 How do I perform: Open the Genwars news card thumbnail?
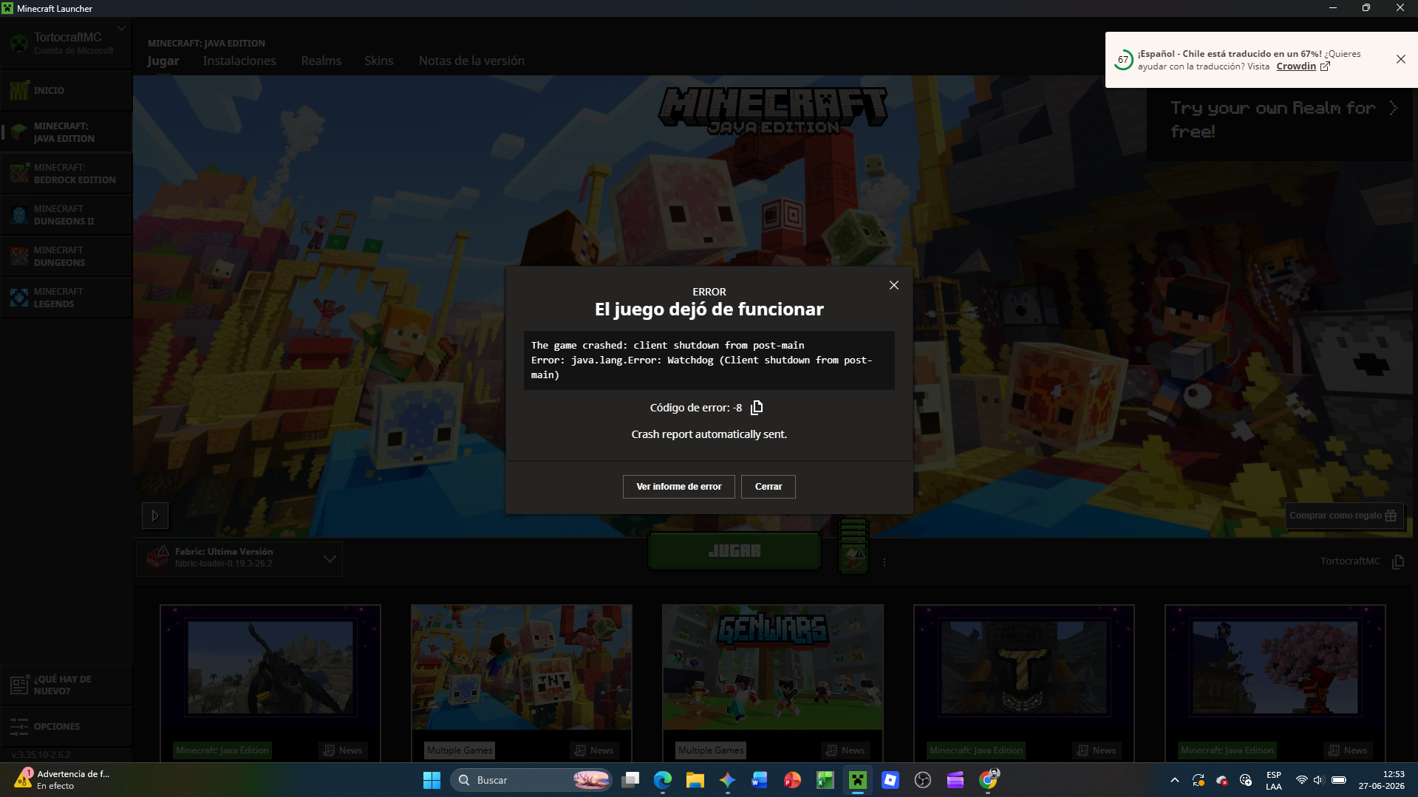pyautogui.click(x=773, y=668)
